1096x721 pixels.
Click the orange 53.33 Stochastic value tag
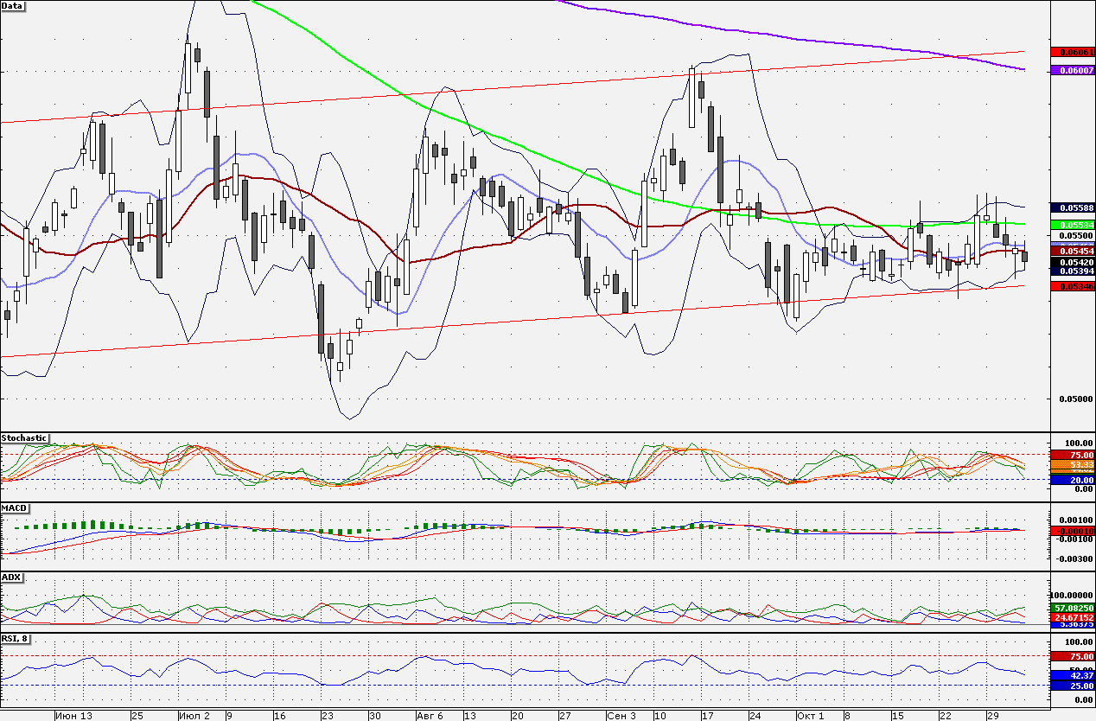click(x=1072, y=465)
